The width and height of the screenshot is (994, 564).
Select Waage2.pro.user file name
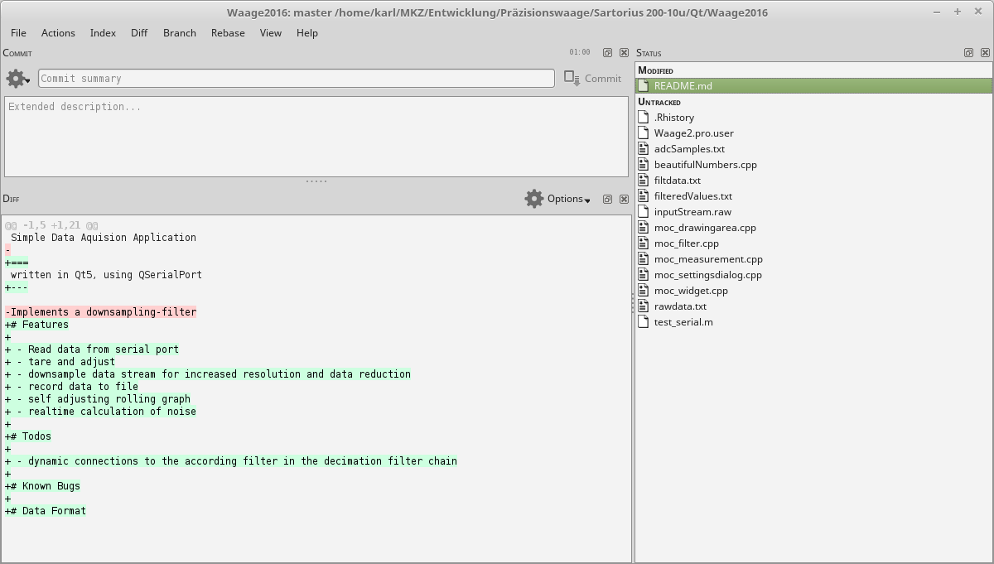694,133
